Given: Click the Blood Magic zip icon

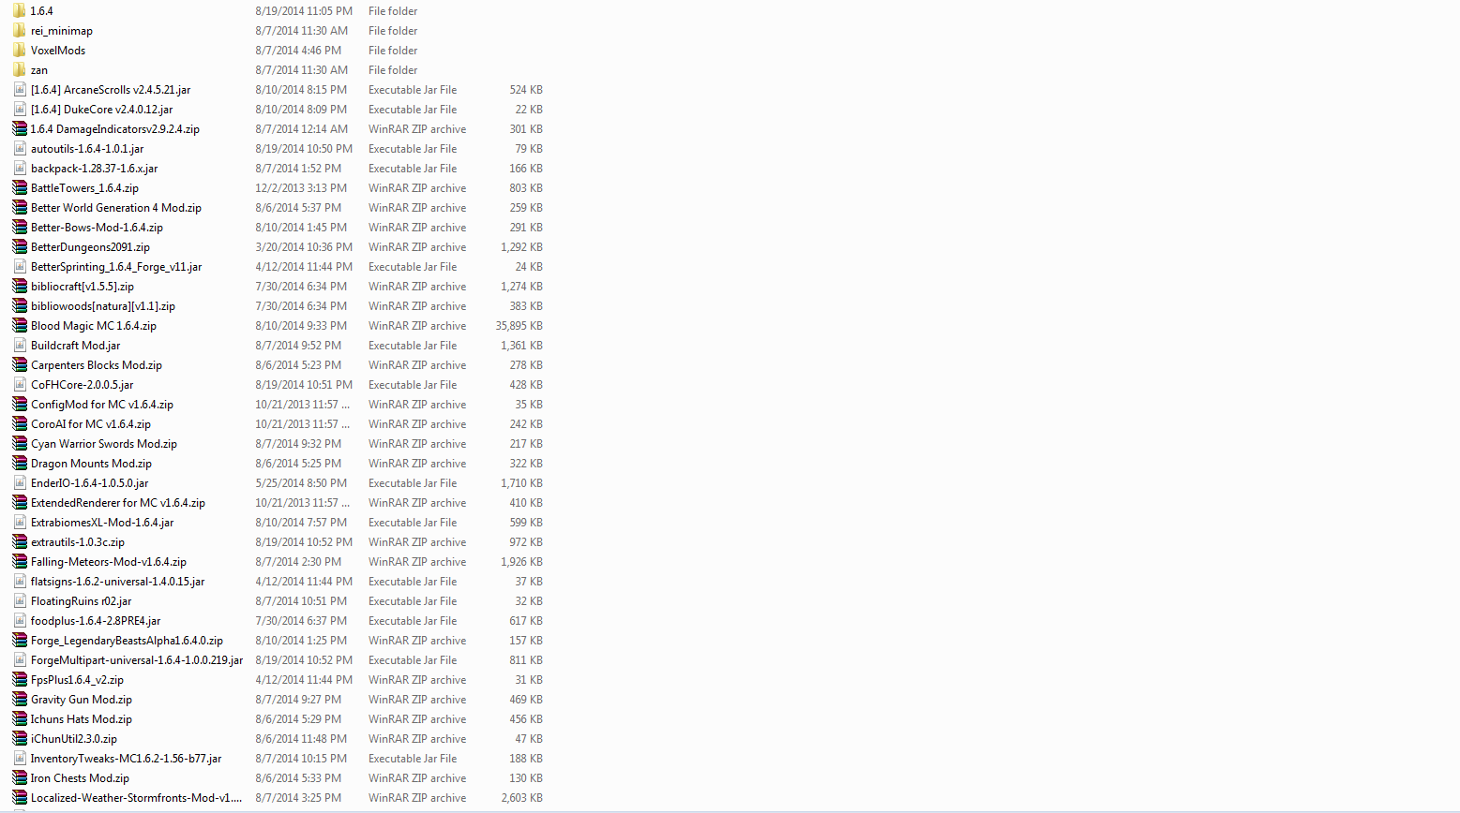Looking at the screenshot, I should click(x=19, y=326).
